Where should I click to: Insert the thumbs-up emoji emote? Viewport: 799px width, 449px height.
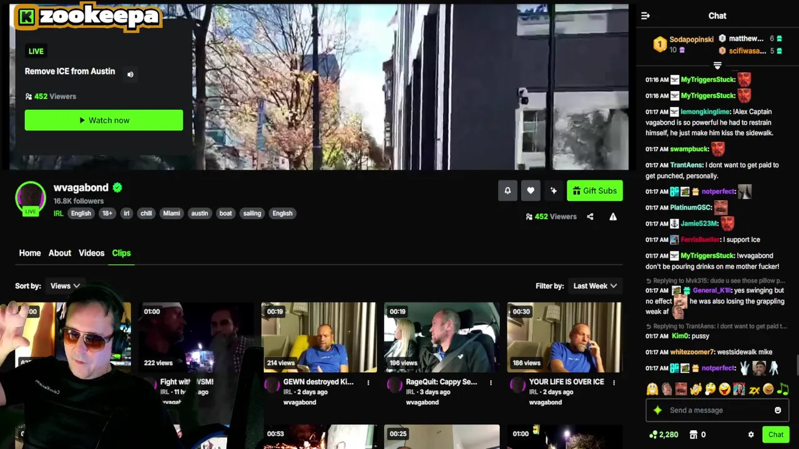[695, 389]
